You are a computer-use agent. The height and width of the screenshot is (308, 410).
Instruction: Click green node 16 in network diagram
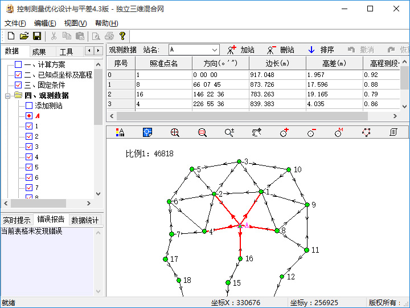(x=240, y=259)
